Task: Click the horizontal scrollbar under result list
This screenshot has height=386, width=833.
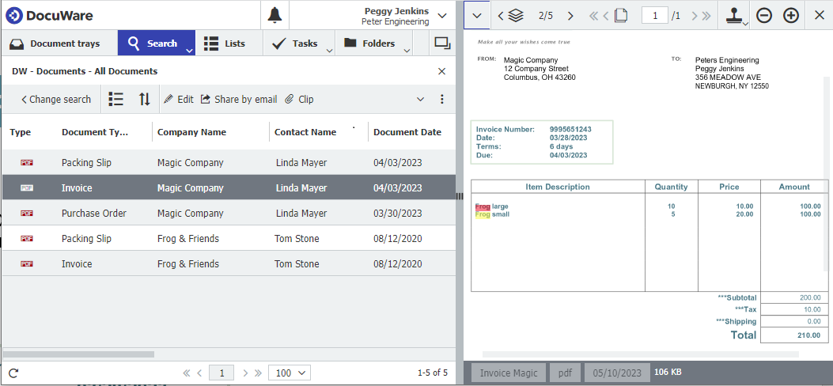Action: tap(158, 353)
